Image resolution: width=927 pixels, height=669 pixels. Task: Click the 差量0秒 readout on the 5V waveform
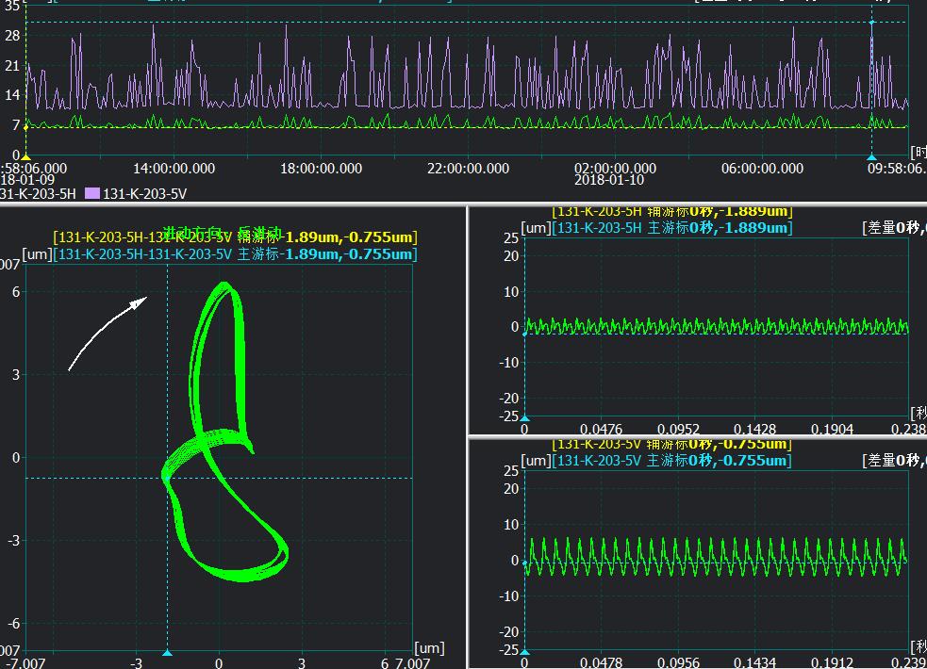(x=895, y=461)
